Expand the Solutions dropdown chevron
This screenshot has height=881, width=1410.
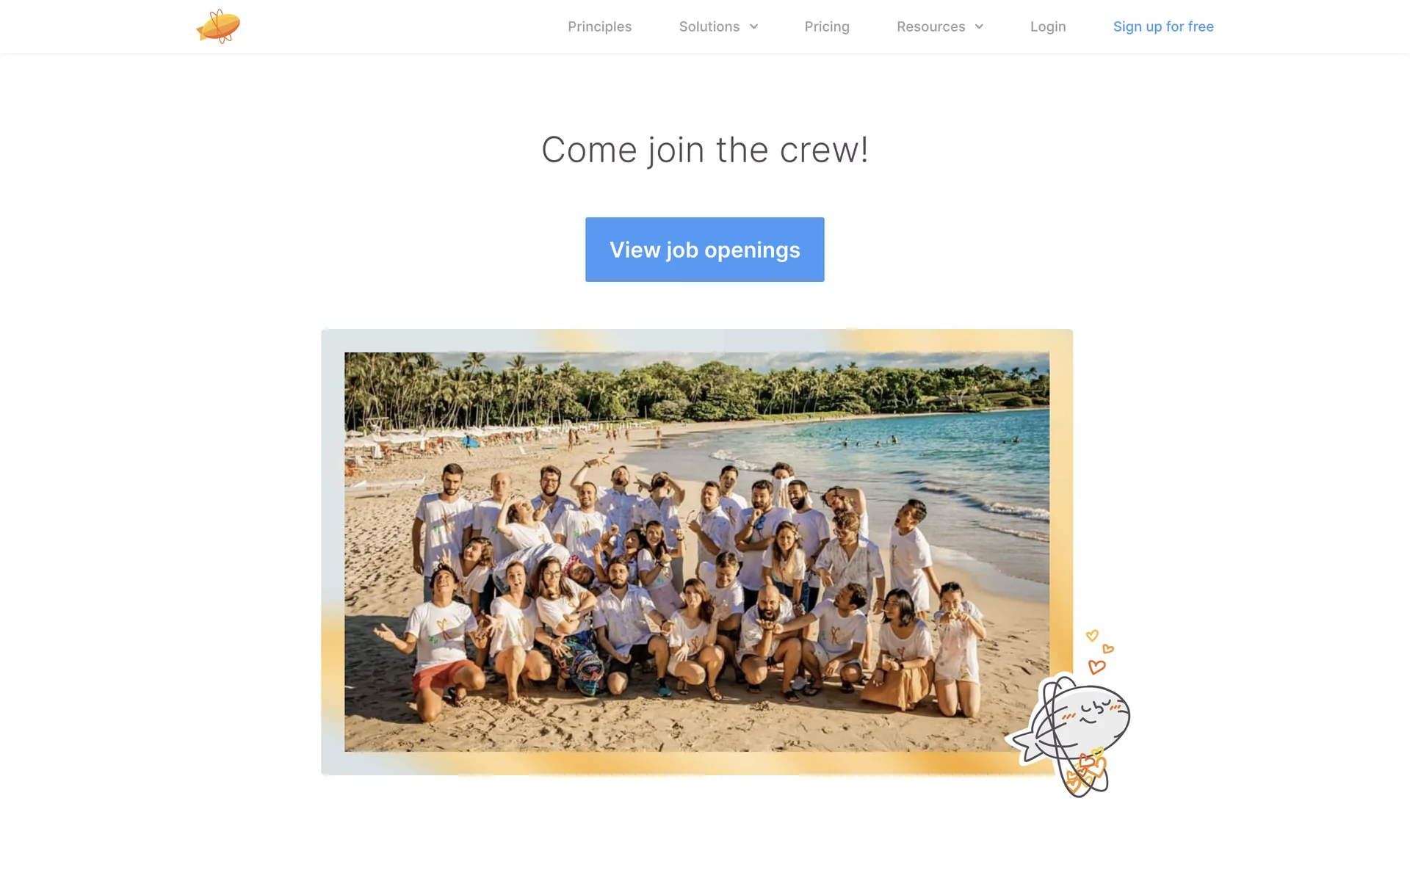click(753, 27)
